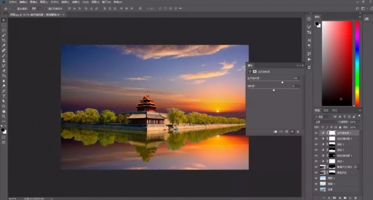The image size is (373, 200).
Task: Enable the 显示变换控件 checkbox
Action: (x=46, y=8)
